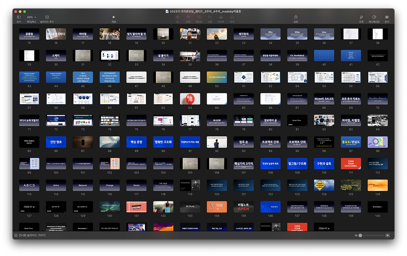Image resolution: width=407 pixels, height=256 pixels.
Task: Click the 텍스트 (Text) toolbar icon
Action: click(x=199, y=17)
